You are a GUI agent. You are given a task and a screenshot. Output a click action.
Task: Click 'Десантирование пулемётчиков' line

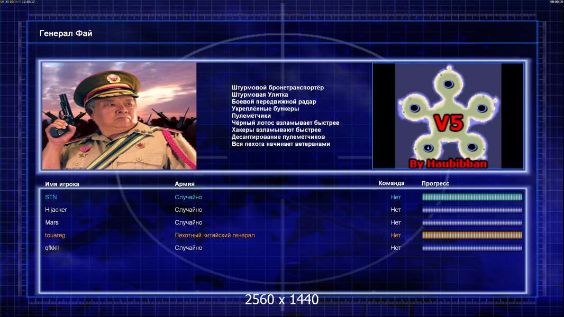278,137
